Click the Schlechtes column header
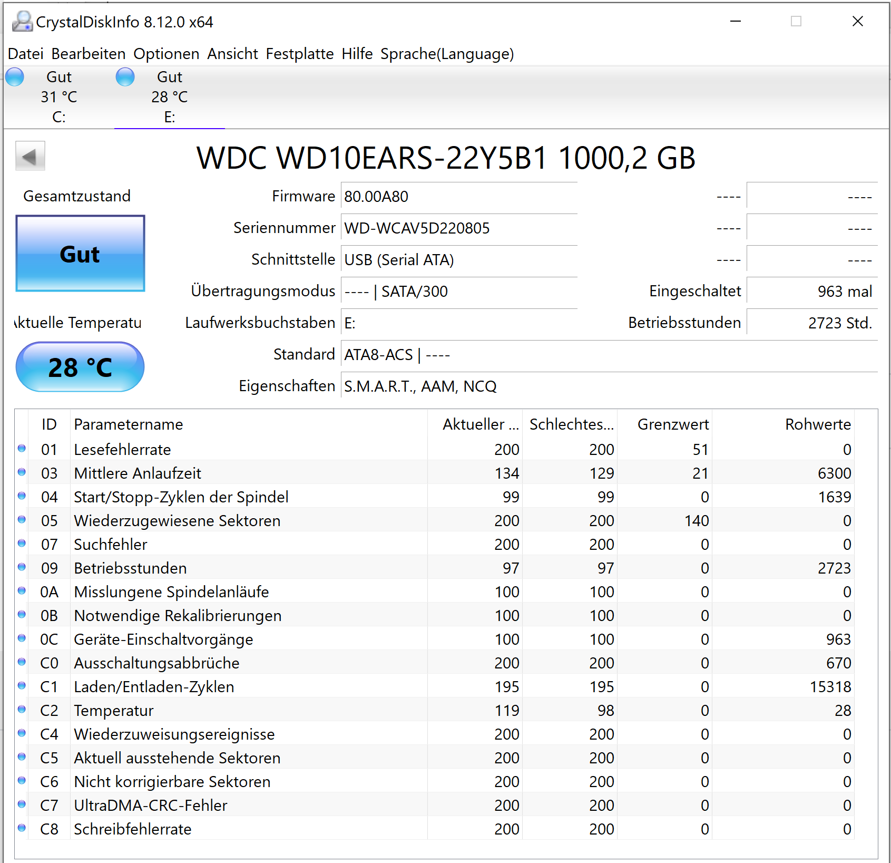Viewport: 891px width, 863px height. (x=570, y=424)
